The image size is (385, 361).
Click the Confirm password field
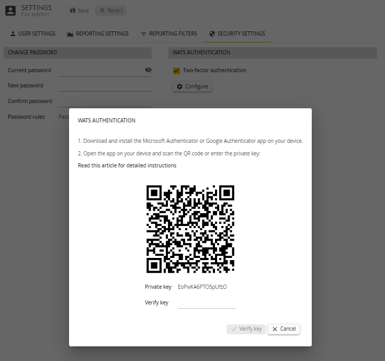click(105, 101)
